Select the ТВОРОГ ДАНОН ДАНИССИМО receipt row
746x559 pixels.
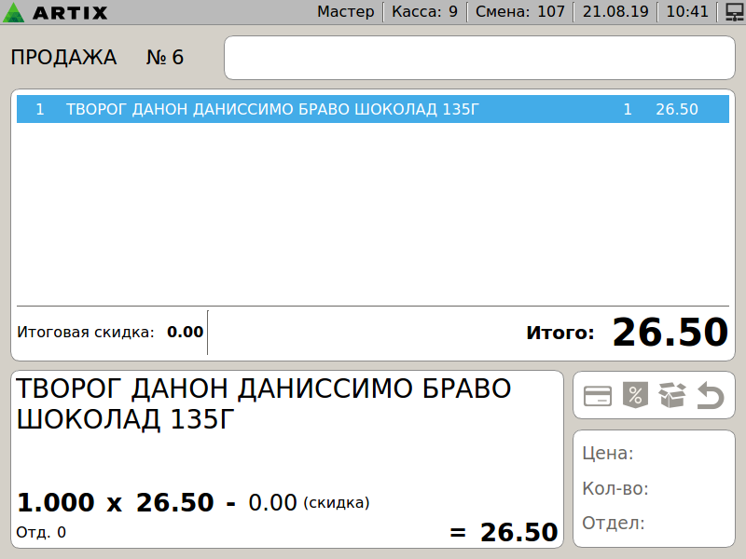coord(372,109)
